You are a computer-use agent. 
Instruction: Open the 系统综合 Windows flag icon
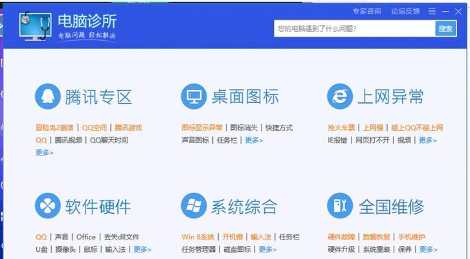pyautogui.click(x=194, y=206)
